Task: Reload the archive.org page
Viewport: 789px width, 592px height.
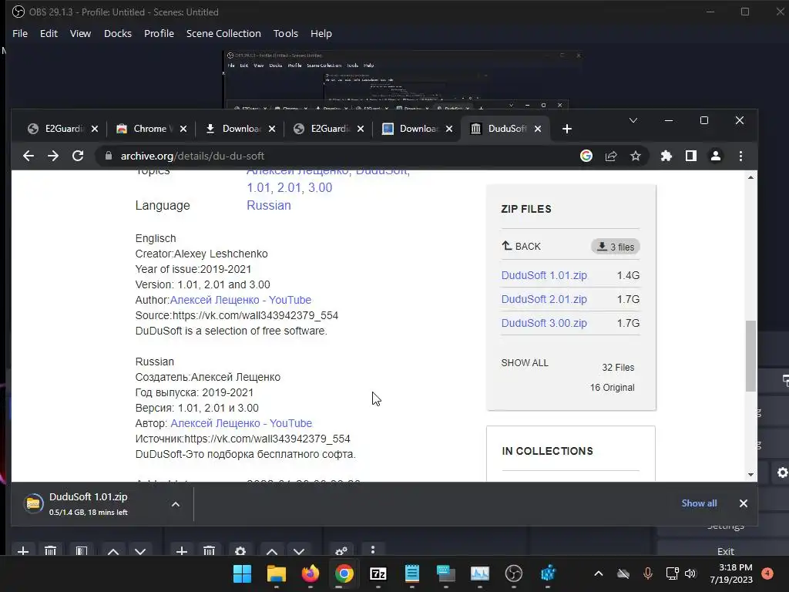Action: coord(78,156)
